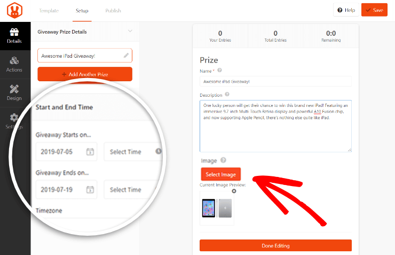This screenshot has height=255, width=395.
Task: Click the prize Name input field
Action: (x=275, y=81)
